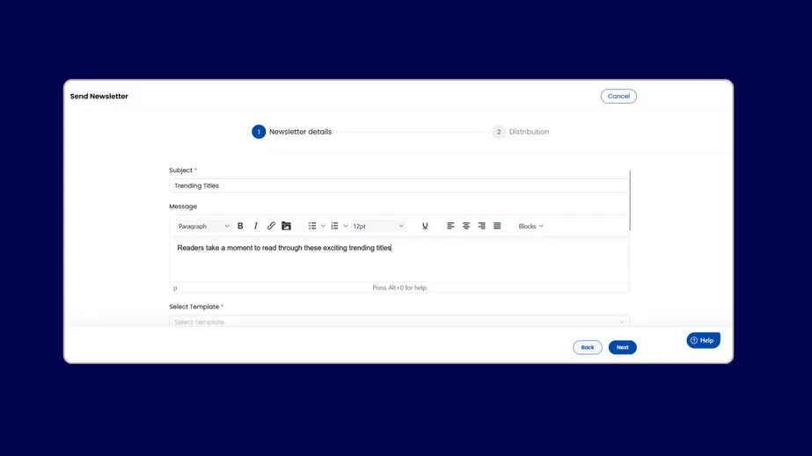Insert a link using the link icon
The height and width of the screenshot is (456, 812).
(x=271, y=226)
